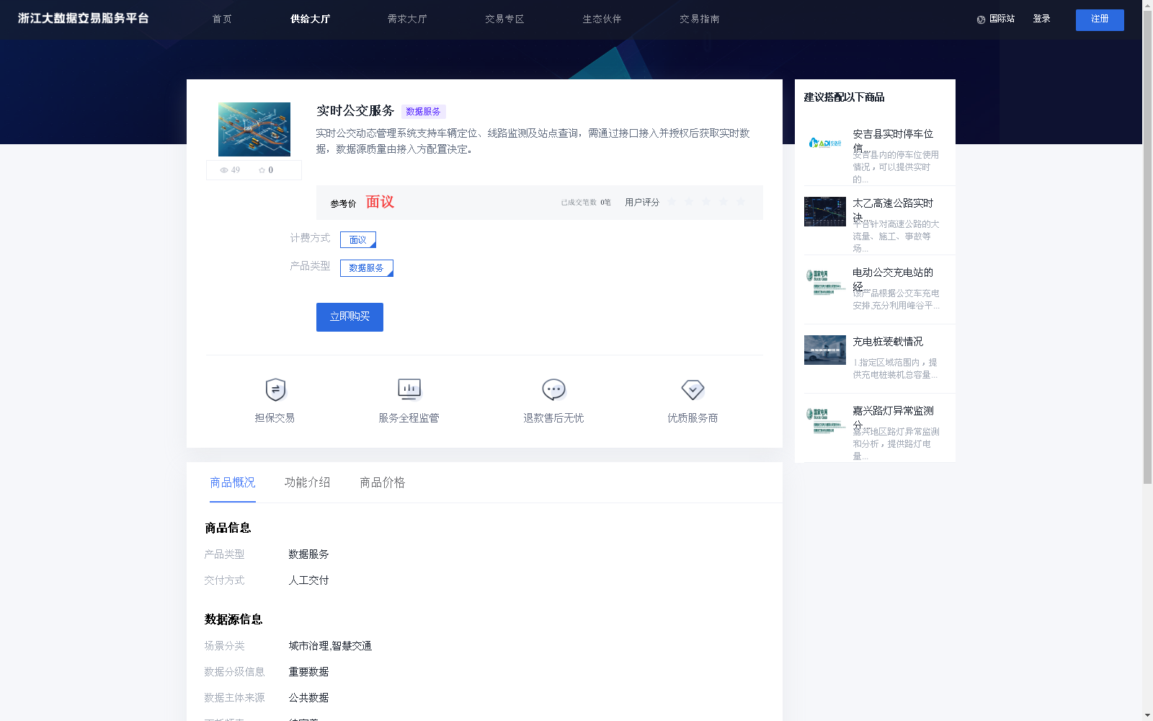Go to 首页 in the navigation
This screenshot has width=1153, height=721.
222,19
